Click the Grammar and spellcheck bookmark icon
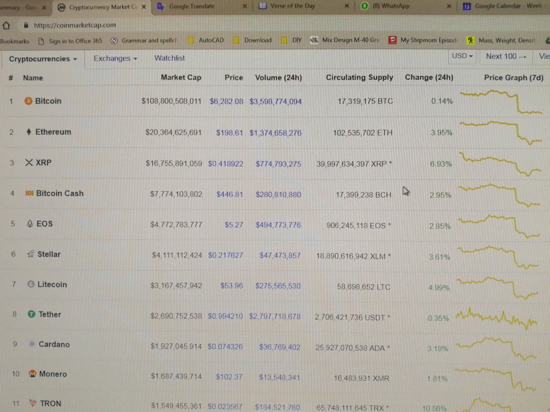The image size is (550, 412). (114, 40)
